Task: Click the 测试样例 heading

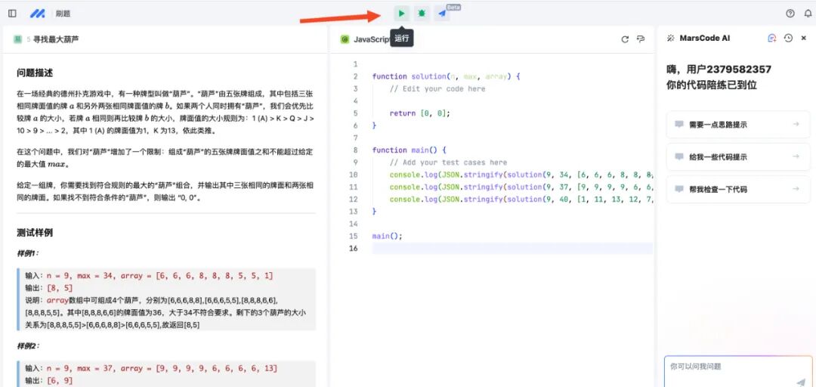Action: coord(34,232)
